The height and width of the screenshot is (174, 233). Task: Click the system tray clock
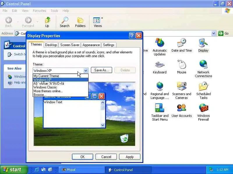222,170
